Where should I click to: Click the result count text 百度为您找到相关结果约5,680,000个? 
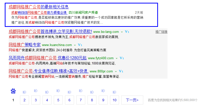(173, 100)
